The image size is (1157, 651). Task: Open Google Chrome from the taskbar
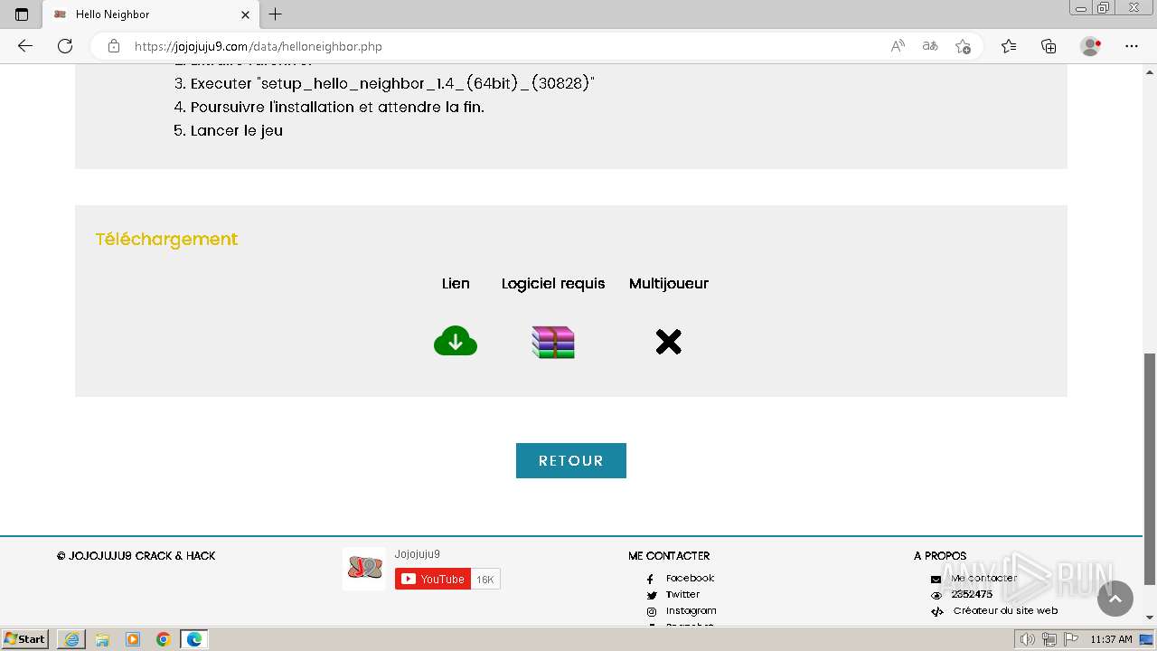[164, 639]
